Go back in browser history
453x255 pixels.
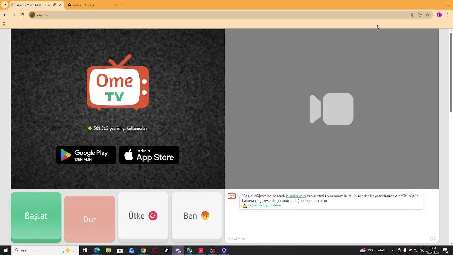pyautogui.click(x=5, y=15)
